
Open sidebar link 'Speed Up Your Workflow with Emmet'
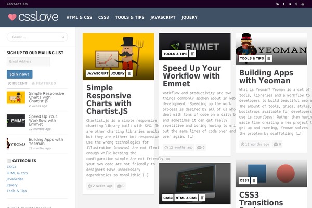pos(43,120)
